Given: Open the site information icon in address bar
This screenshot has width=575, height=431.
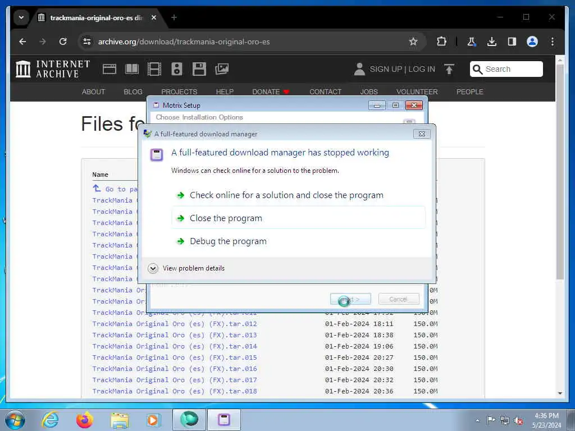Looking at the screenshot, I should (87, 42).
